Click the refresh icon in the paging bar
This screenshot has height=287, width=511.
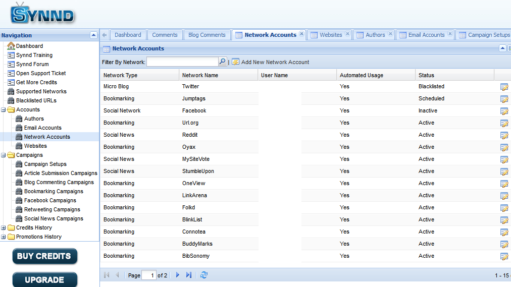coord(204,275)
